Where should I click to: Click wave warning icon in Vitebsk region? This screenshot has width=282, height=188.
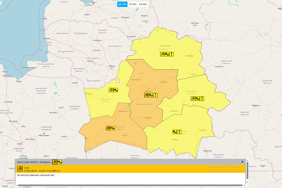click(x=167, y=54)
